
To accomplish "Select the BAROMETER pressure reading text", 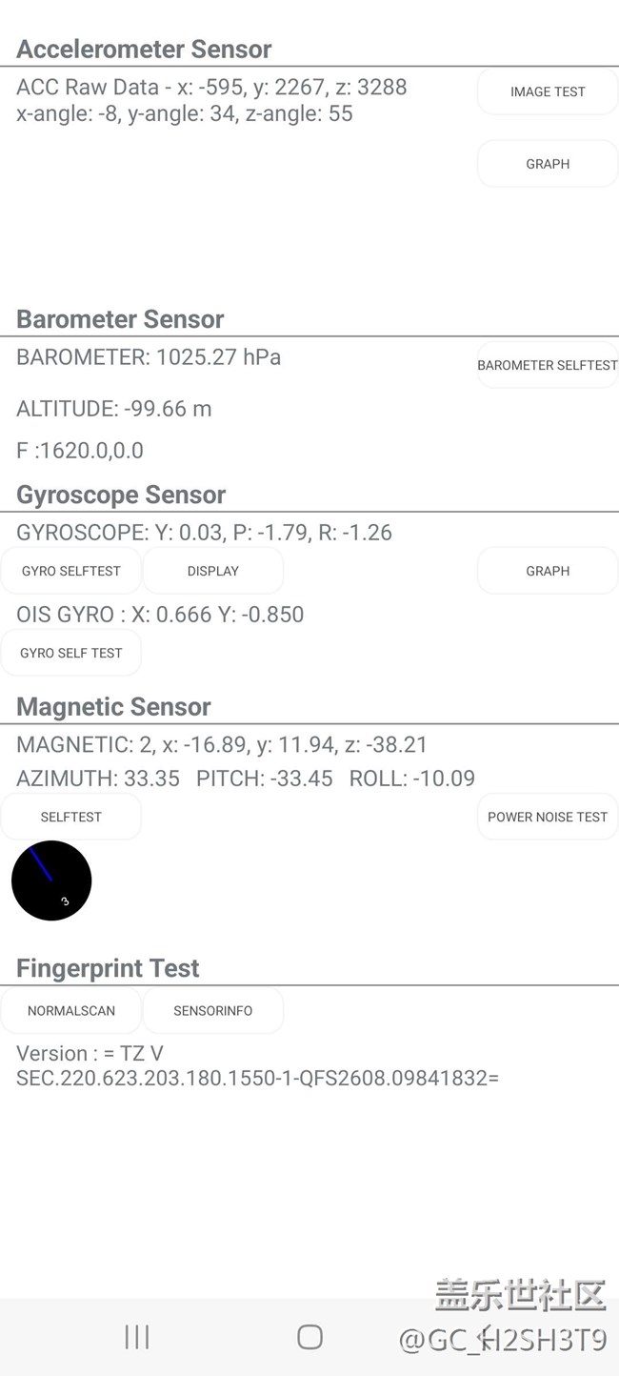I will tap(149, 357).
